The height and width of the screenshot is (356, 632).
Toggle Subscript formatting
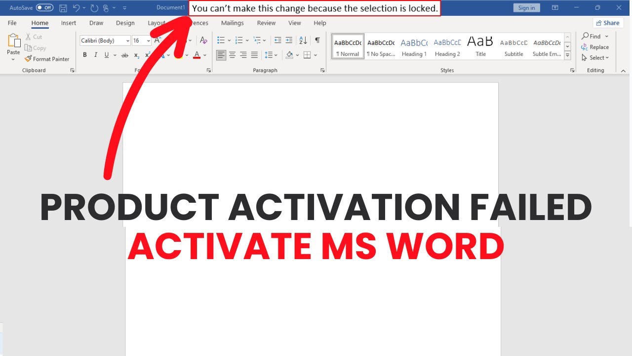[136, 55]
